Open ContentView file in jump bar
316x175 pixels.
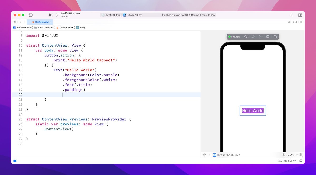pyautogui.click(x=65, y=27)
